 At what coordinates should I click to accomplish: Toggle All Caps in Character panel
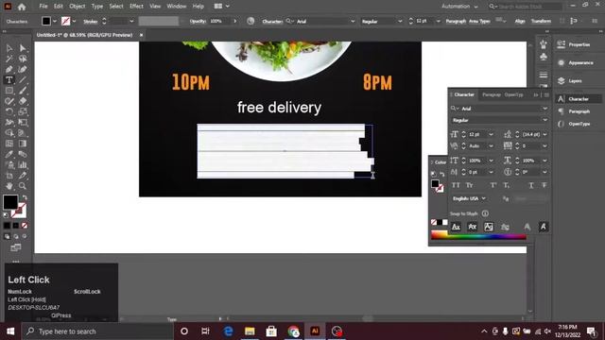coord(456,185)
